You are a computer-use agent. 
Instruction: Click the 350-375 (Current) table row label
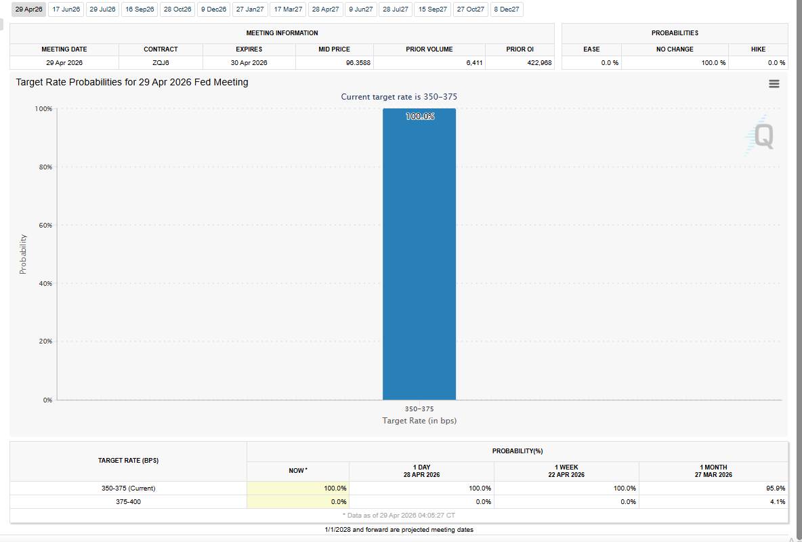[x=129, y=488]
